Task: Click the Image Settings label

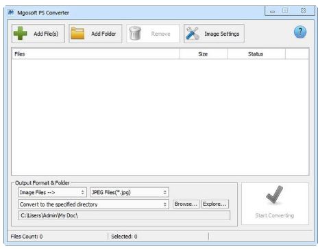Action: (222, 34)
